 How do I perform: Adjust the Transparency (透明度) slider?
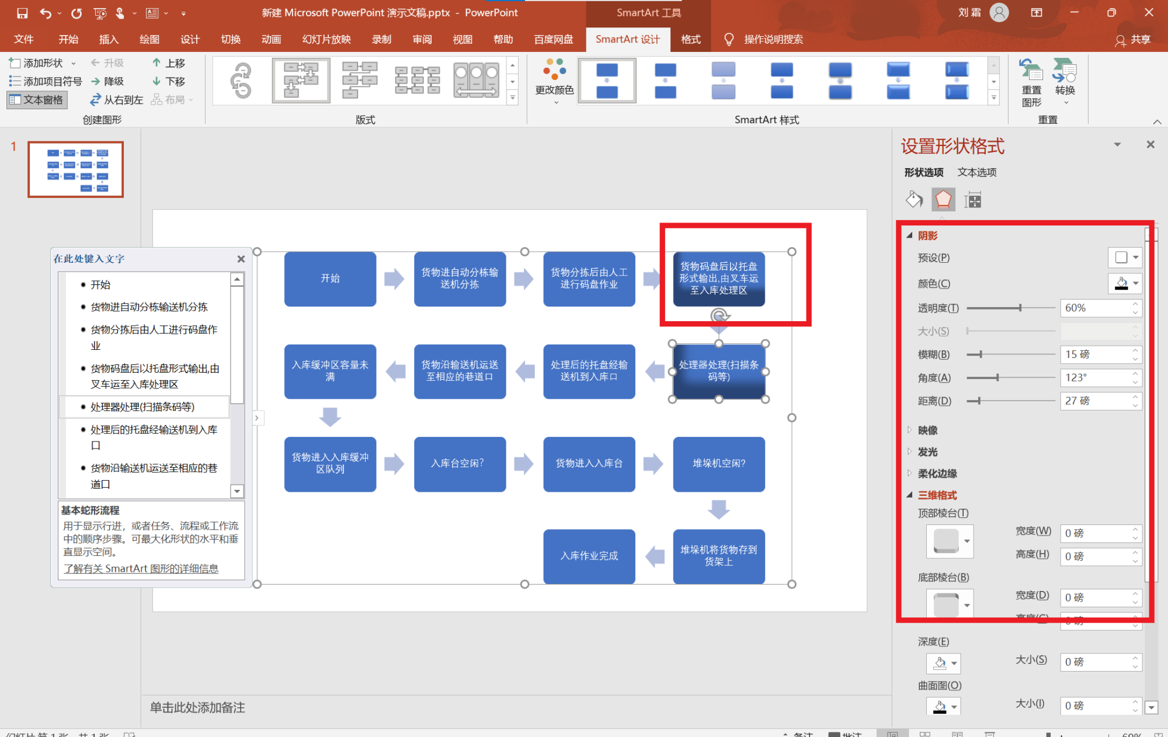tap(1011, 308)
